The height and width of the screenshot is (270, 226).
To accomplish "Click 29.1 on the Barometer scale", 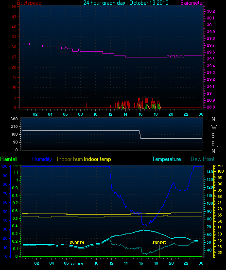I will 211,87.
